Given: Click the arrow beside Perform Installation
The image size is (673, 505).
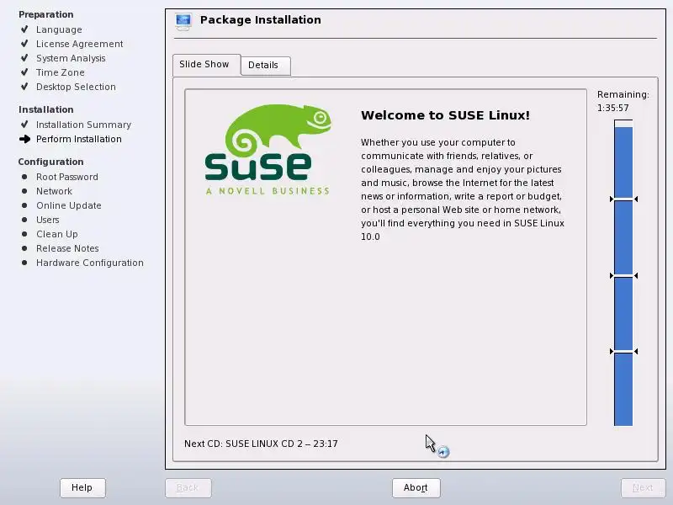Looking at the screenshot, I should 25,139.
